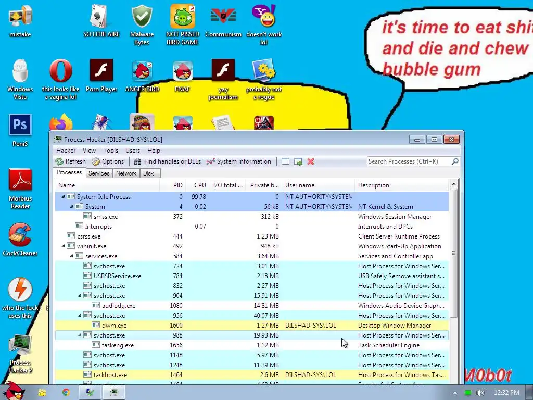The image size is (533, 400).
Task: Open the SO LIT!!! AIRE solitaire icon
Action: click(x=101, y=20)
